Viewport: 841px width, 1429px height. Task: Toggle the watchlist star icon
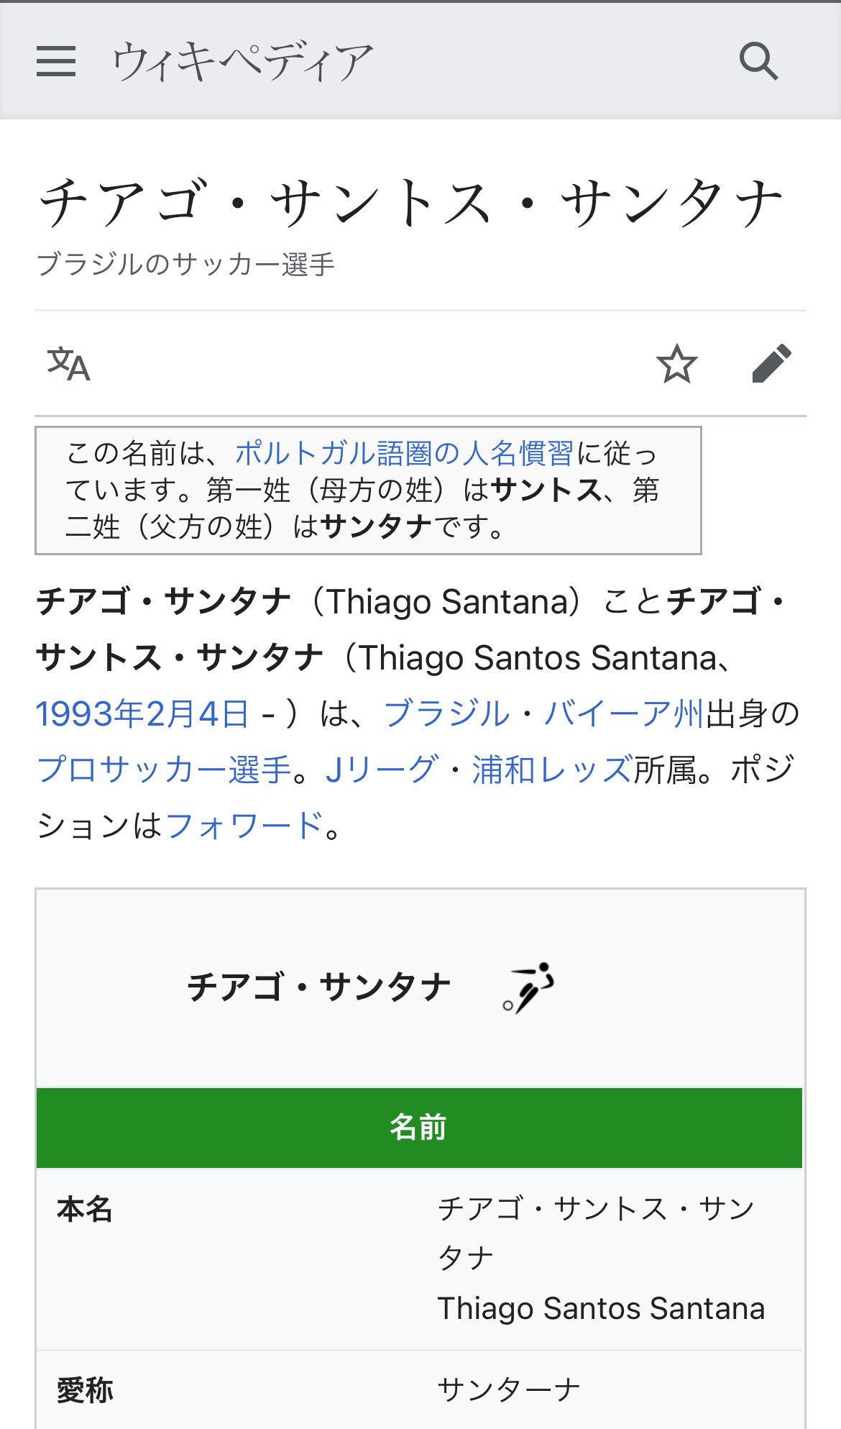(676, 364)
